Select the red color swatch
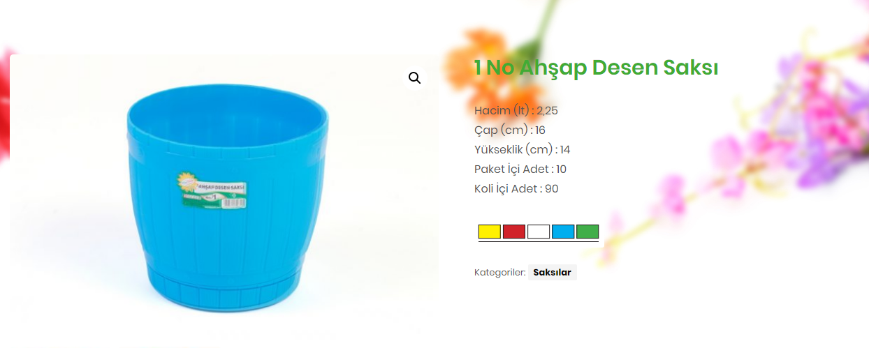 [x=514, y=232]
